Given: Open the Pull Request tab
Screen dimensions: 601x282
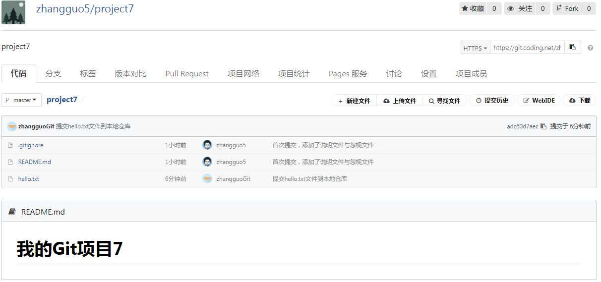Looking at the screenshot, I should [x=187, y=74].
